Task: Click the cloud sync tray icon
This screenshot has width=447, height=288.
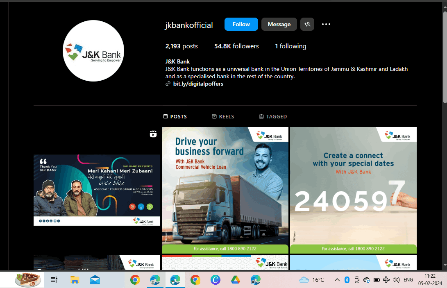Action: (x=367, y=280)
